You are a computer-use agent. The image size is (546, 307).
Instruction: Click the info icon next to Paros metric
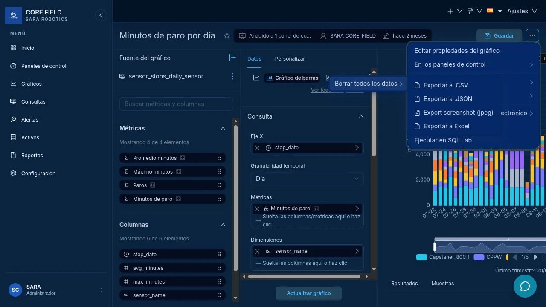(x=153, y=185)
